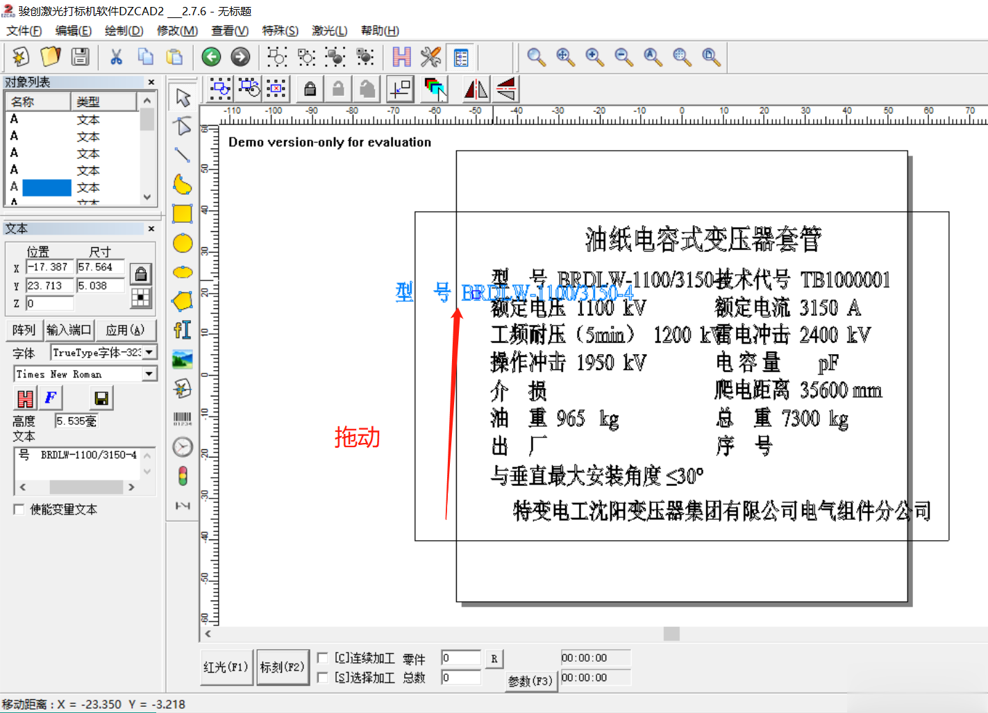Select the barcode tool
Image resolution: width=988 pixels, height=713 pixels.
(x=183, y=418)
